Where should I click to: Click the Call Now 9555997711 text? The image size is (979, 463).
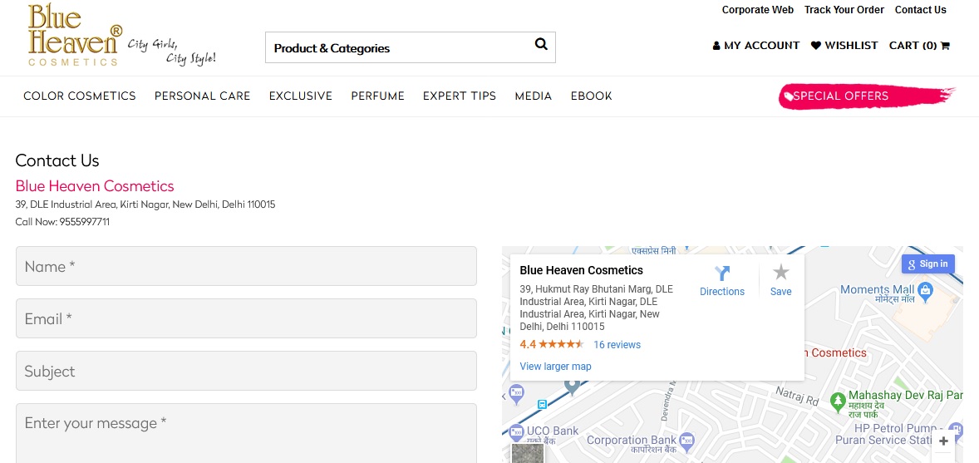pyautogui.click(x=62, y=222)
